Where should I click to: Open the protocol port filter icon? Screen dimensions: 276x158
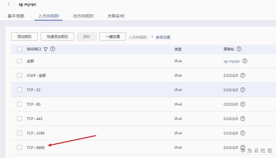pyautogui.click(x=46, y=49)
